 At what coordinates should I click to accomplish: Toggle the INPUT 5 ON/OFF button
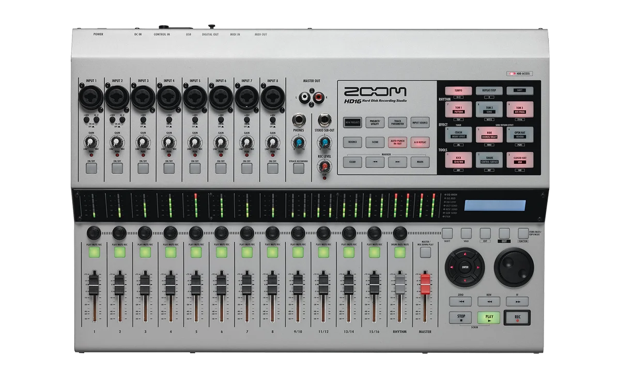coord(195,168)
